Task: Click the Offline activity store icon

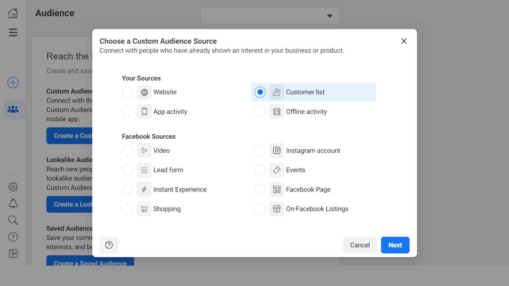Action: point(277,111)
